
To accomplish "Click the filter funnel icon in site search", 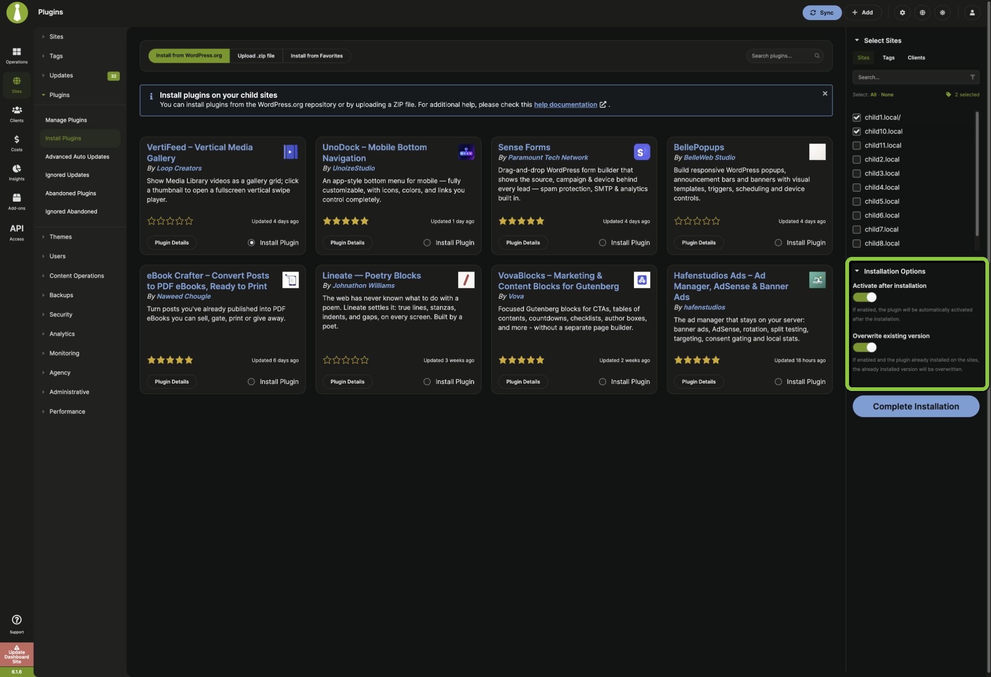I will [x=972, y=77].
